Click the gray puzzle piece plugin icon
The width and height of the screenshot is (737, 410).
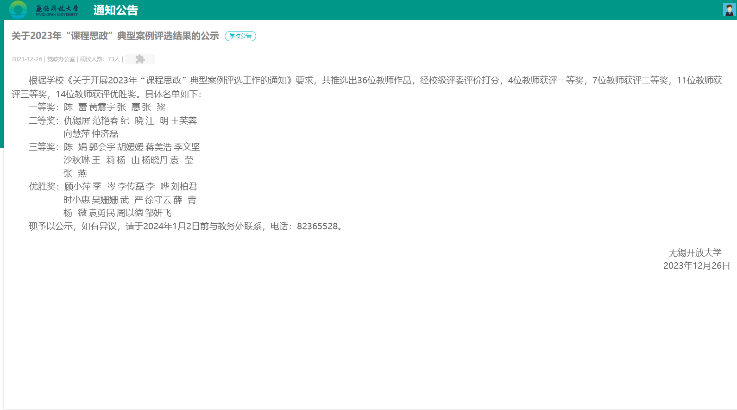pos(140,59)
